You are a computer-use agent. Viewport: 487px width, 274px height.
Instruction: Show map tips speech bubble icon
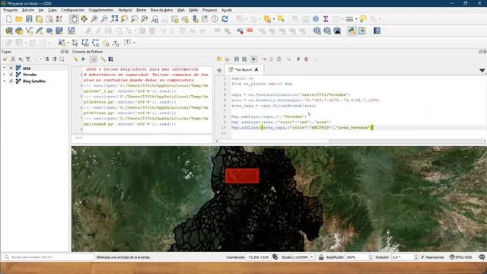363,19
